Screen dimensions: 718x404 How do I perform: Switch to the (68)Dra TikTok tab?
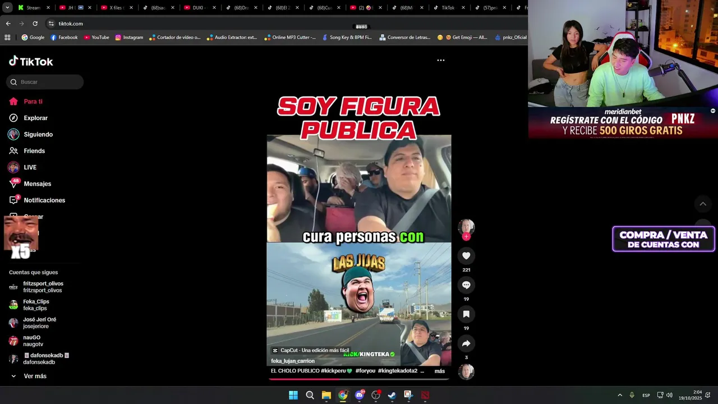pos(241,8)
